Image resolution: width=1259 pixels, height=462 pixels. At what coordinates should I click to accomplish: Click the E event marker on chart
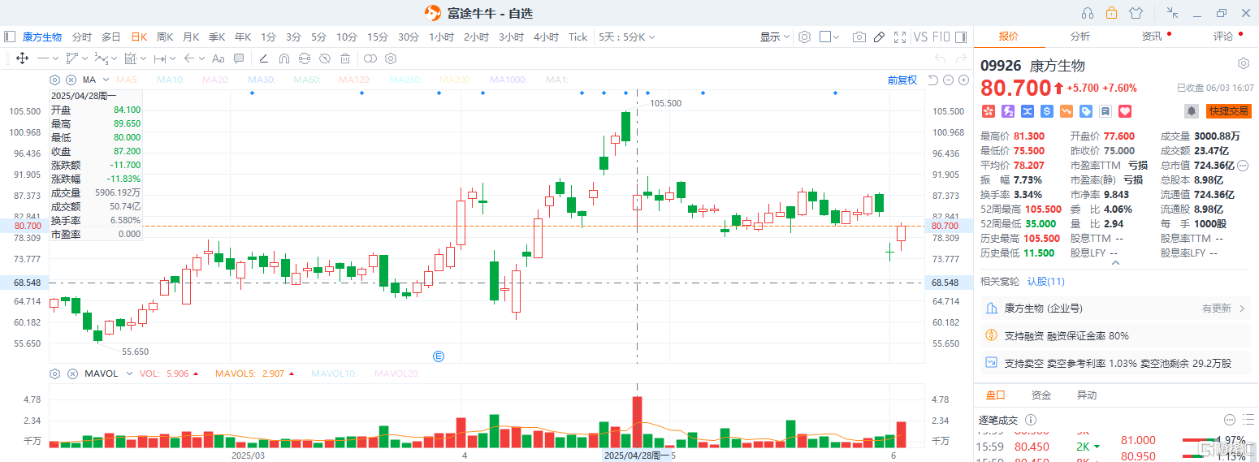[x=439, y=356]
